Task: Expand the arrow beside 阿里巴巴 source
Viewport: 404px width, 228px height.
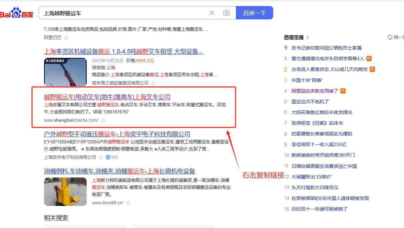Action: 66,37
